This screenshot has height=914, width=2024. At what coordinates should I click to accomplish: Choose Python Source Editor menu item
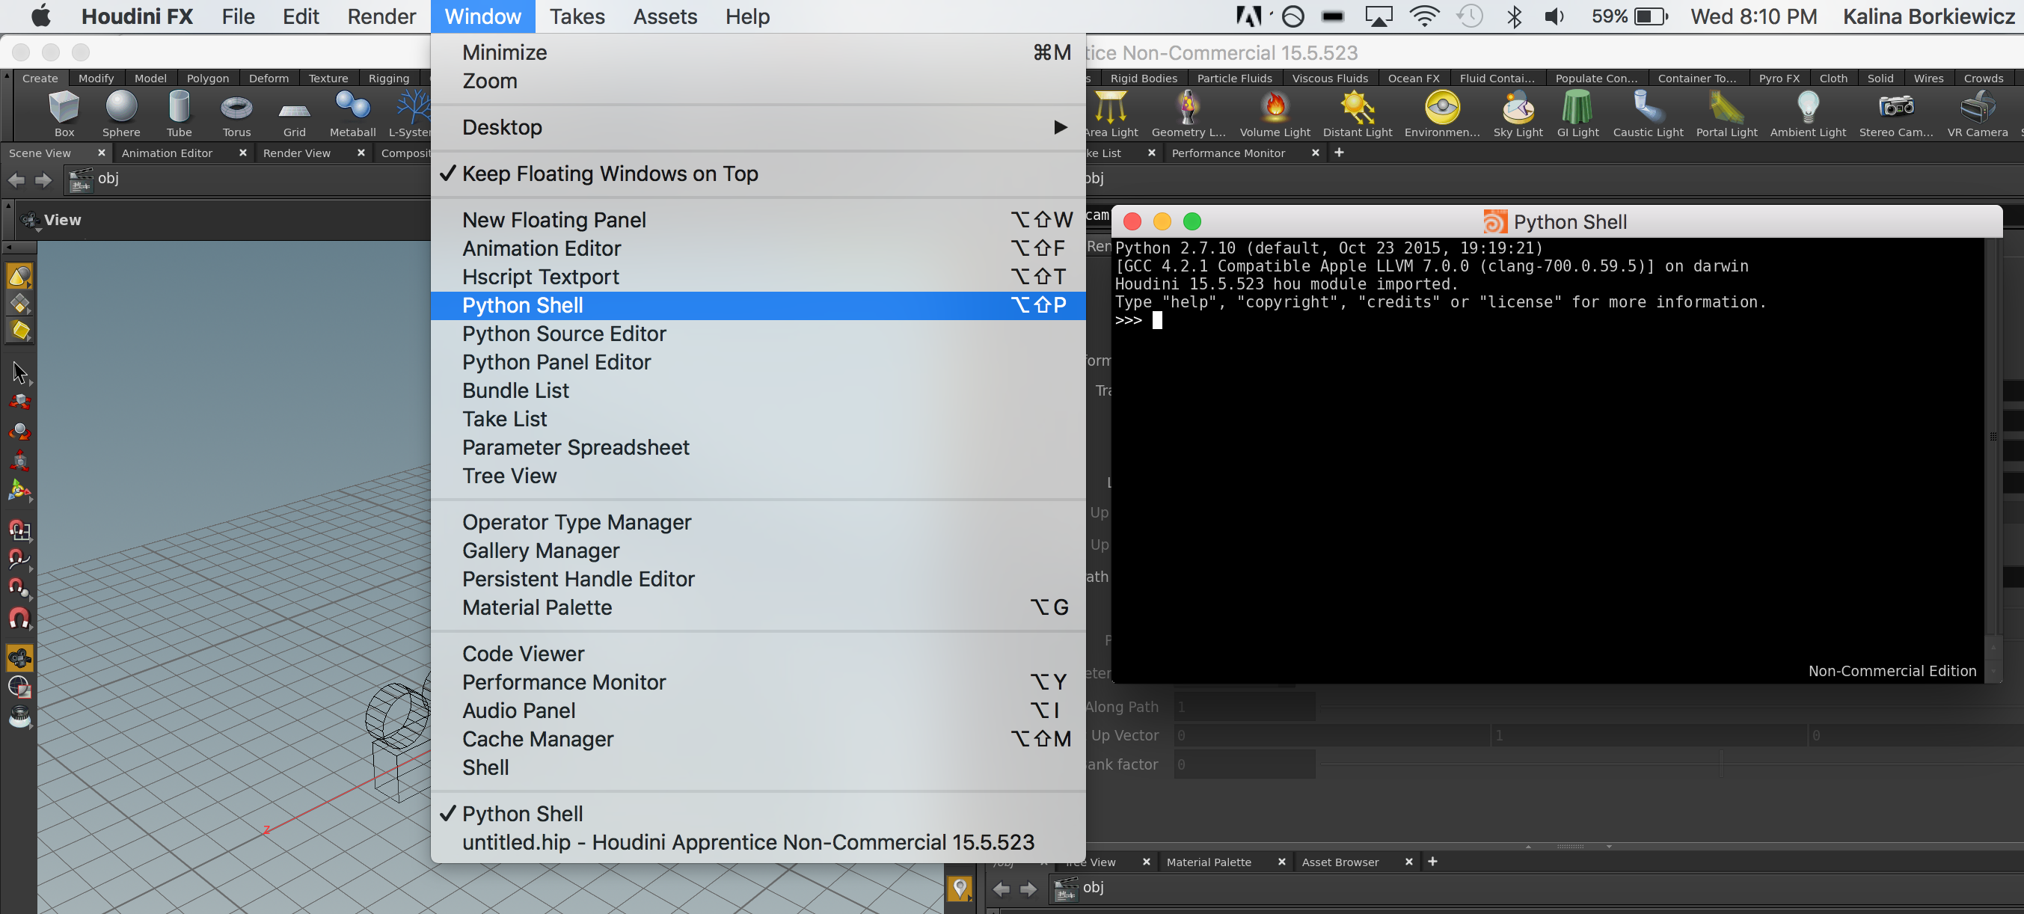tap(563, 334)
